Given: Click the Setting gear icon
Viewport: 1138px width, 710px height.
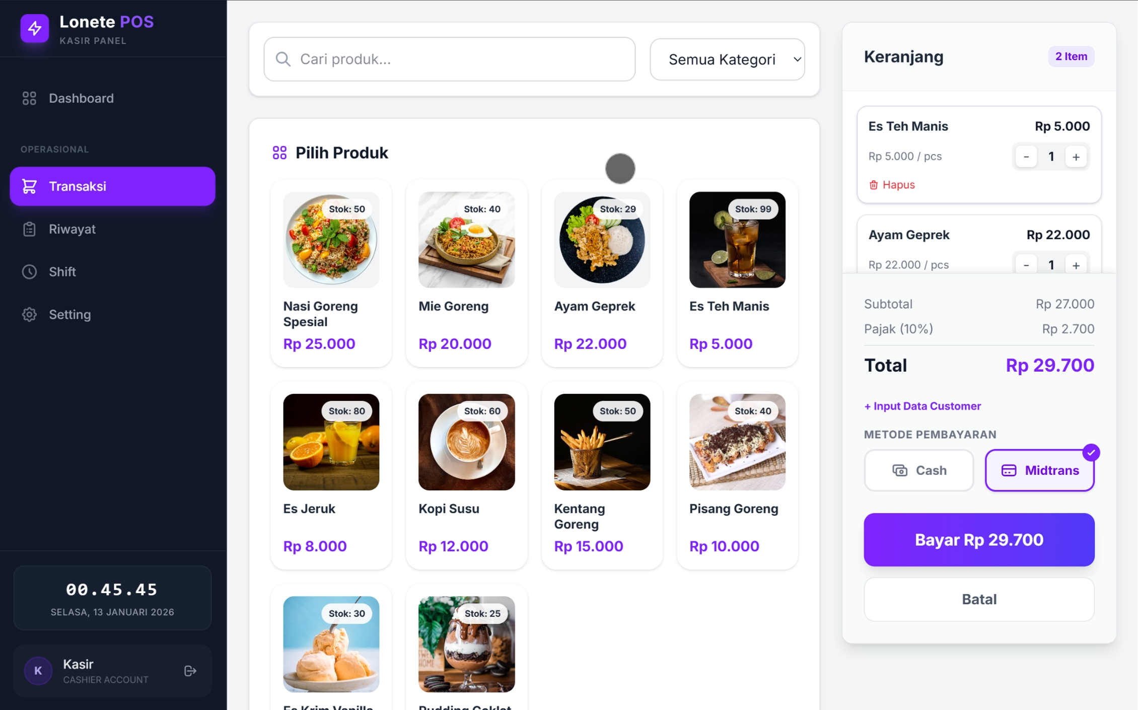Looking at the screenshot, I should pos(29,315).
